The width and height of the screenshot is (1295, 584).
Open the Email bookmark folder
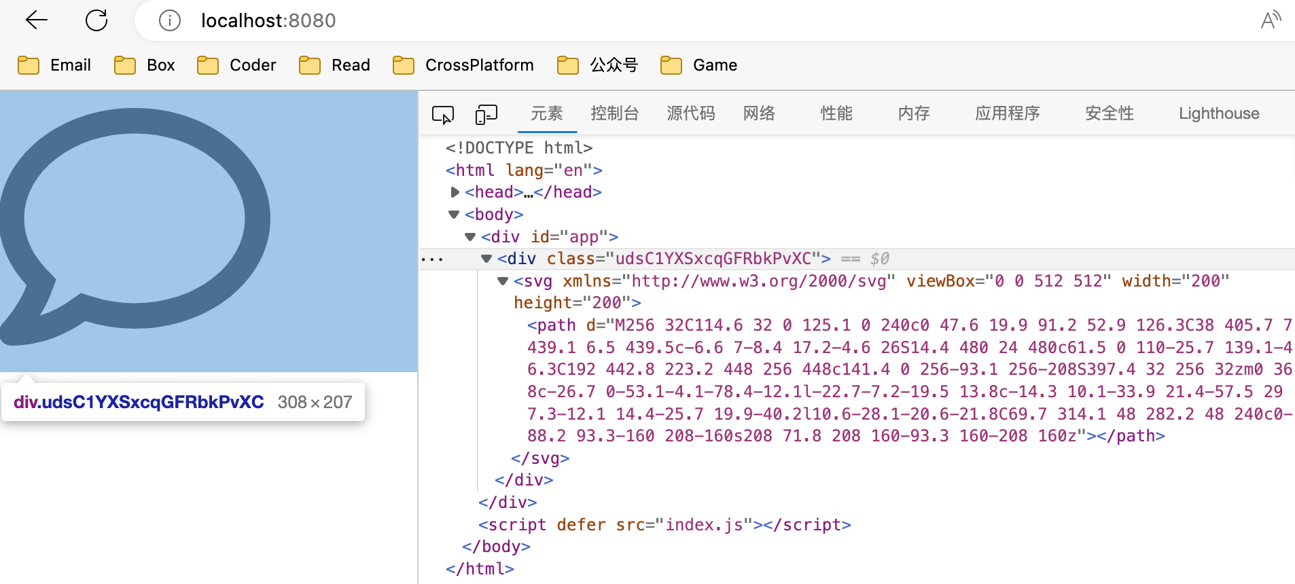(x=54, y=65)
